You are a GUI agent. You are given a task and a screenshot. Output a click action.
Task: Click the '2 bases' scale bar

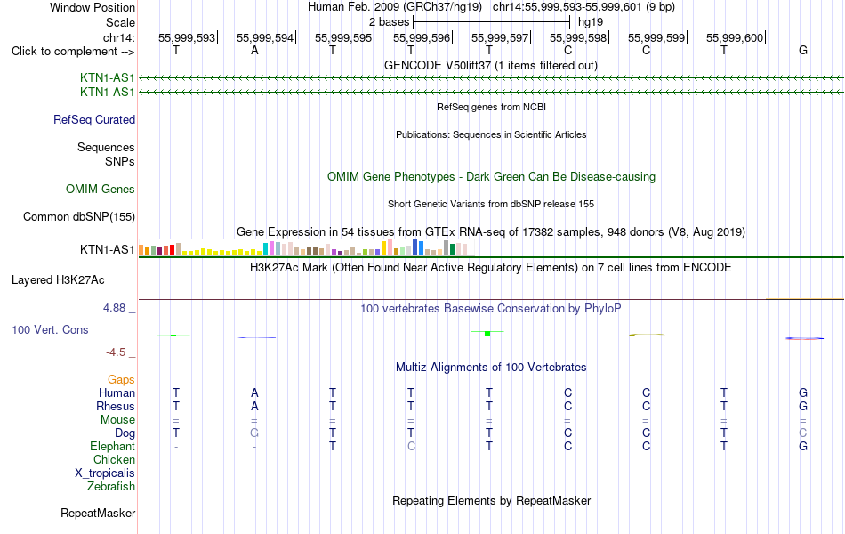[x=492, y=22]
